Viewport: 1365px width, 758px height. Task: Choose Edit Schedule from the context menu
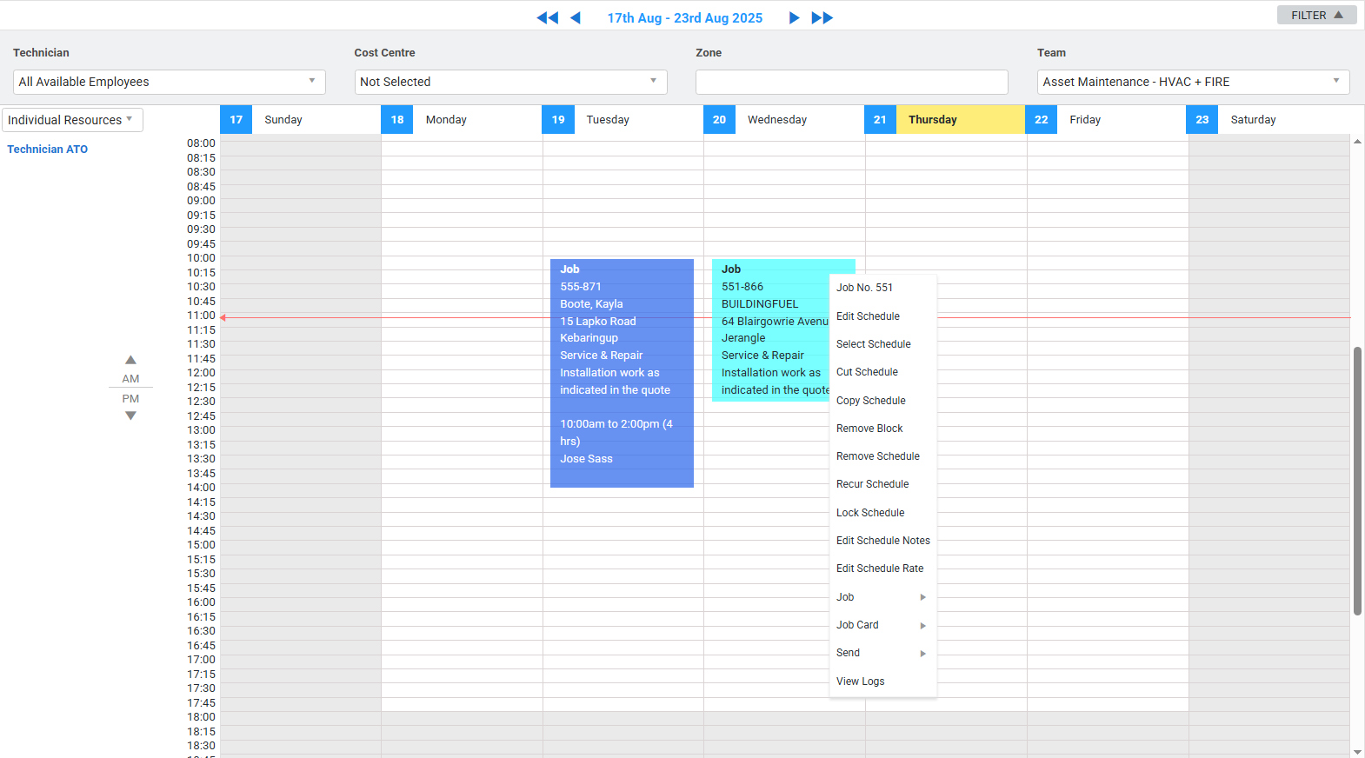(868, 316)
